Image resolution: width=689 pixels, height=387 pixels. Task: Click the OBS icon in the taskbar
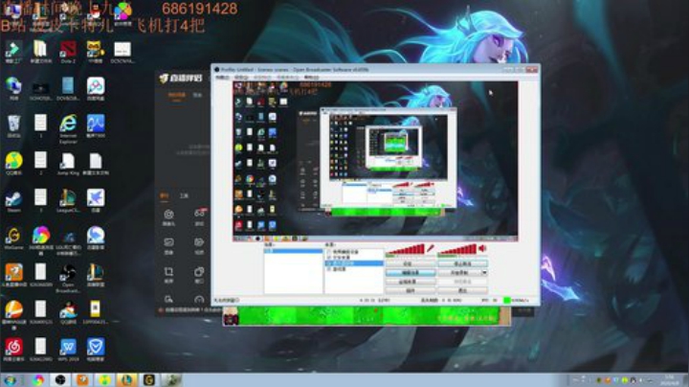[x=60, y=380]
